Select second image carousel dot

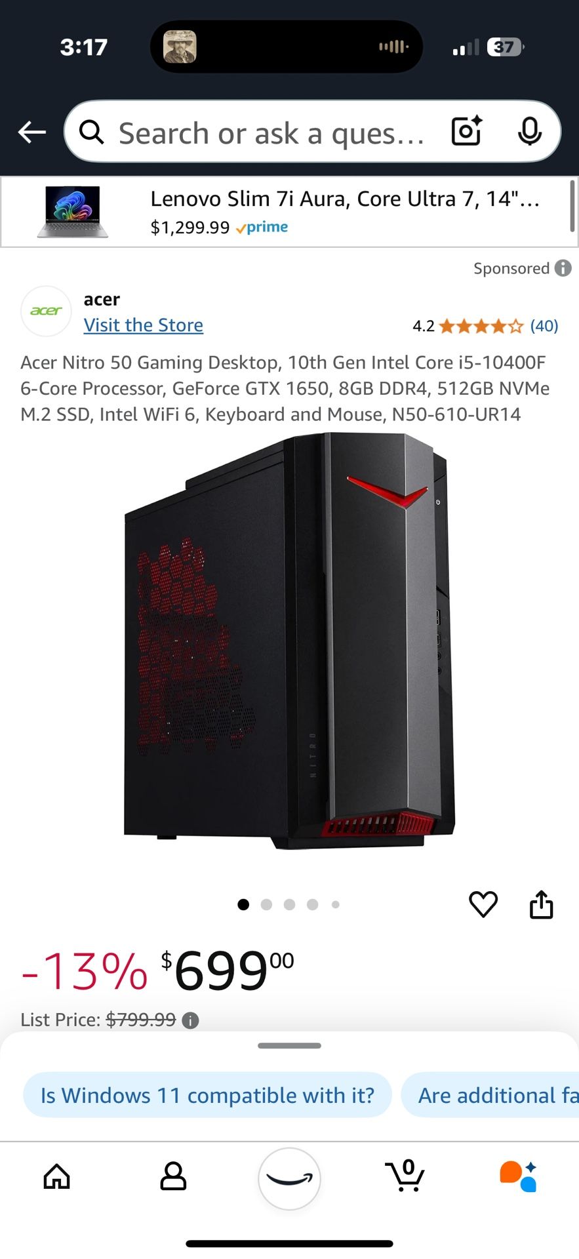pyautogui.click(x=266, y=905)
